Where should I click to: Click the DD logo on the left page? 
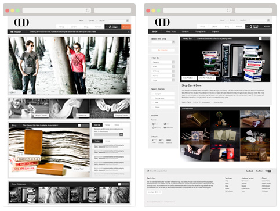tap(21, 22)
